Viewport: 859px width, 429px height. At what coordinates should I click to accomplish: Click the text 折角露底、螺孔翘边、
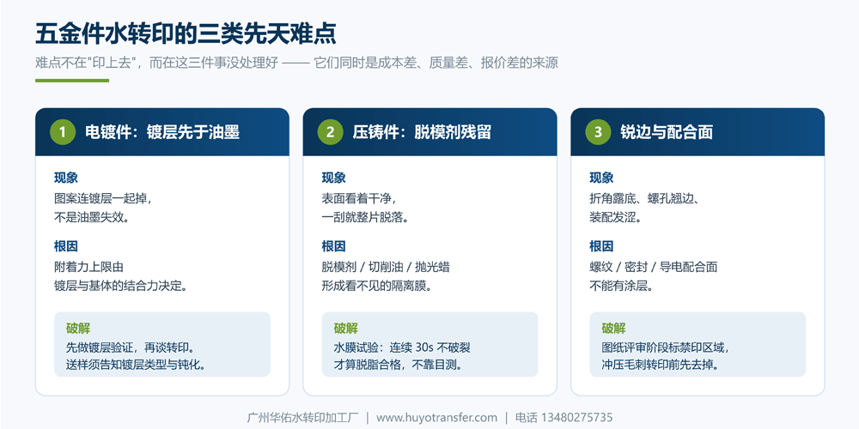point(643,198)
